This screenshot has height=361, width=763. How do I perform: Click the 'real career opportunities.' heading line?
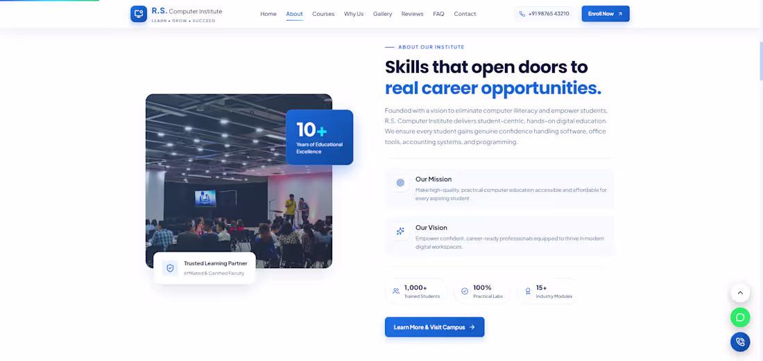[493, 89]
